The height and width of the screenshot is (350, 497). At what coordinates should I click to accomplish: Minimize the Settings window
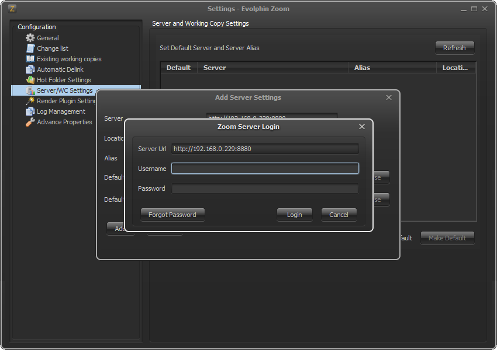coord(464,9)
